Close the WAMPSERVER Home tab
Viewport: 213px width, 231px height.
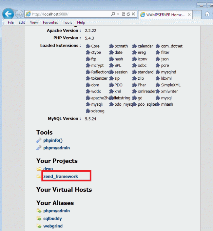189,14
